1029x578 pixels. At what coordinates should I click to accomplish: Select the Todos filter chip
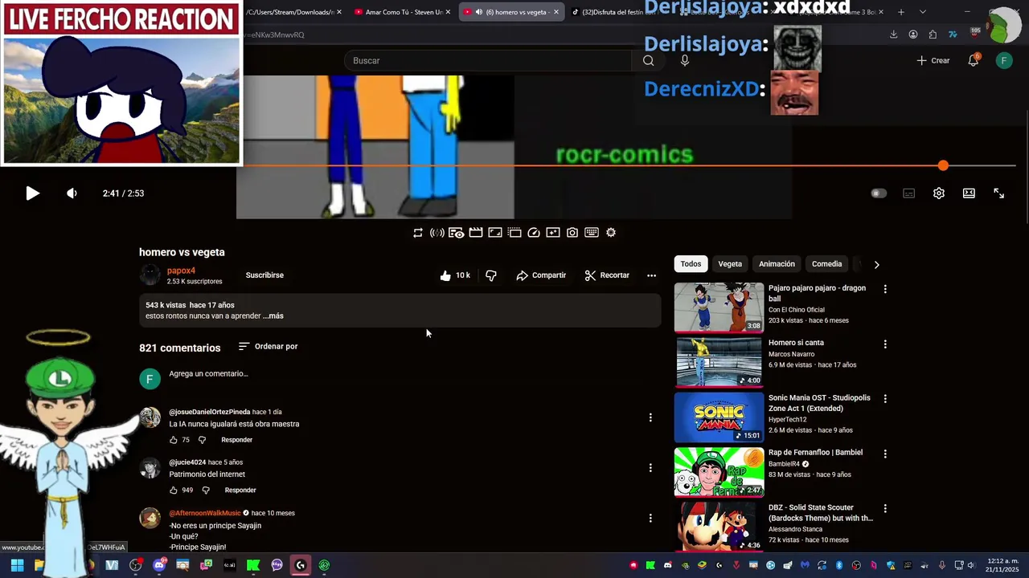(x=691, y=264)
